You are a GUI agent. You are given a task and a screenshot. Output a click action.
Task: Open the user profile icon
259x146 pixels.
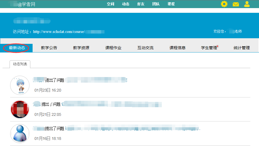[x=247, y=4]
